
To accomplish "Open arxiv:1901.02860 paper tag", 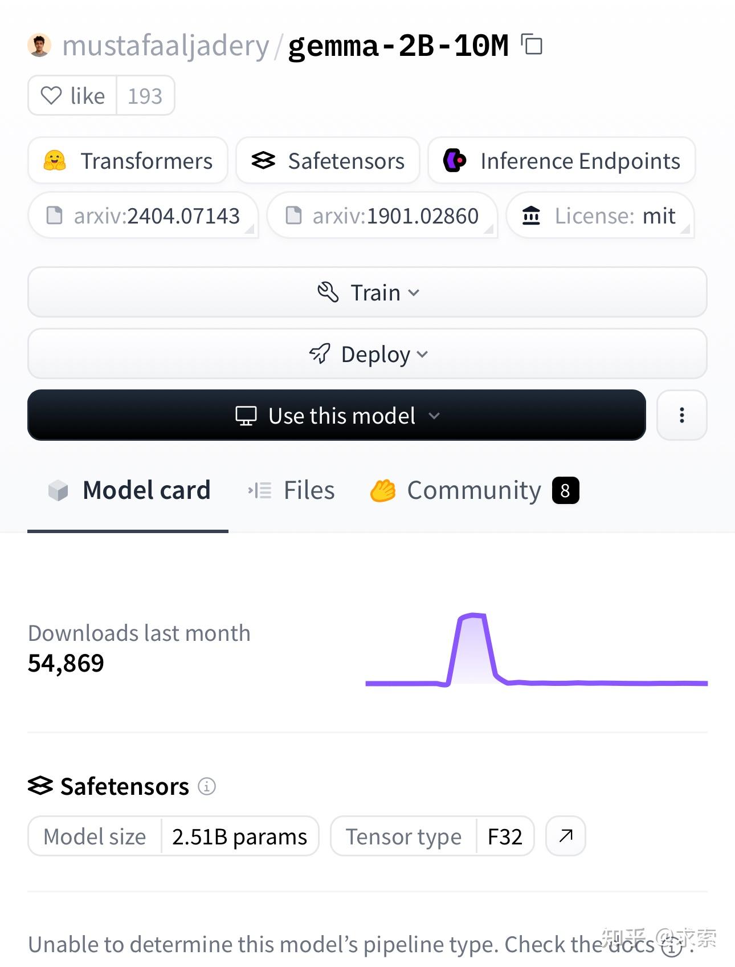I will [382, 216].
